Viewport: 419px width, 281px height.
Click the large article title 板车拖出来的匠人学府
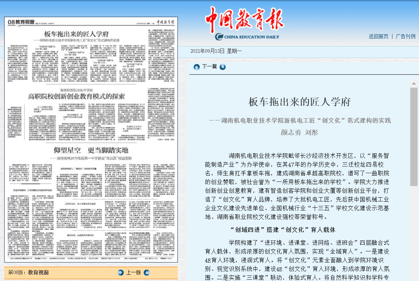pyautogui.click(x=300, y=102)
